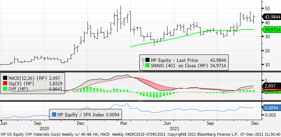Select the green SMAVG legend swatch
The image size is (281, 137).
[148, 66]
